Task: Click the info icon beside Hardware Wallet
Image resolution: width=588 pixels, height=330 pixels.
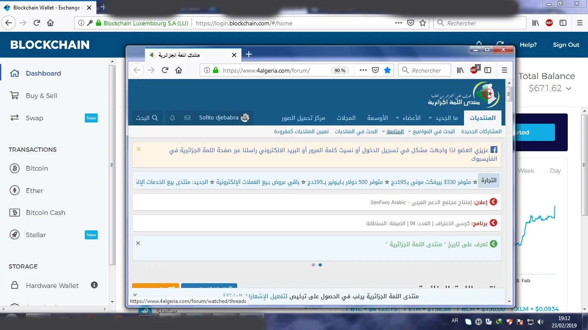Action: (x=94, y=285)
